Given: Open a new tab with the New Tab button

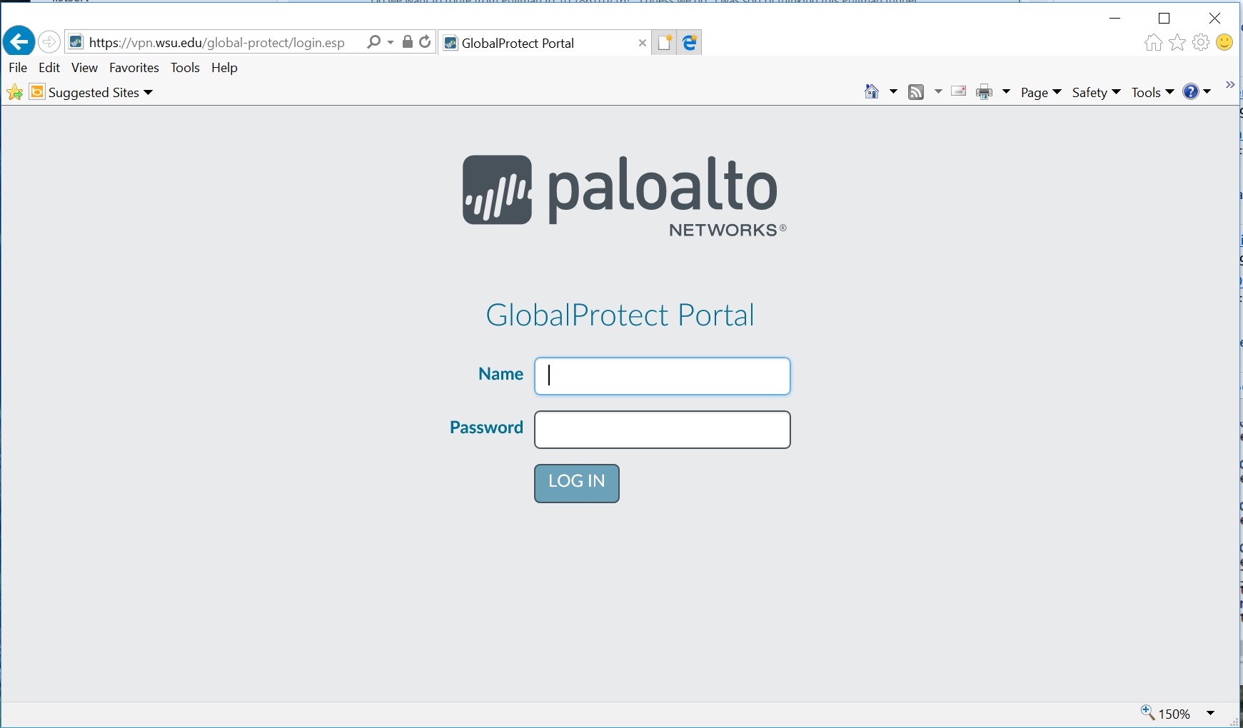Looking at the screenshot, I should (x=665, y=43).
